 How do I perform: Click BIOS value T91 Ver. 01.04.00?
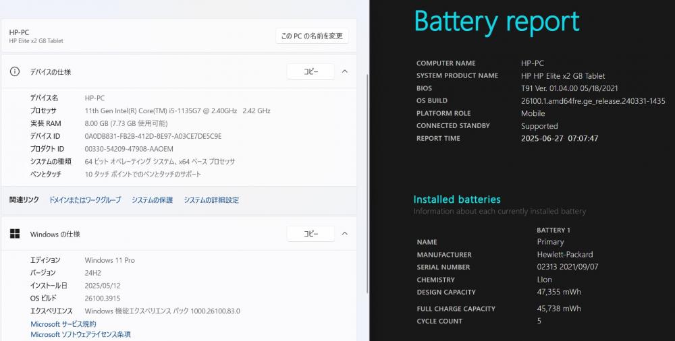[570, 88]
